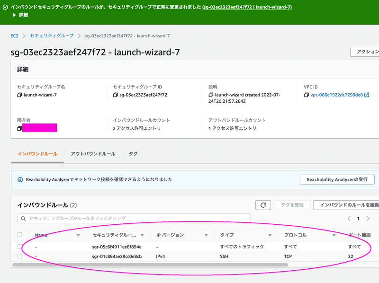The height and width of the screenshot is (283, 379).
Task: Go to previous page of rules
Action: click(349, 219)
